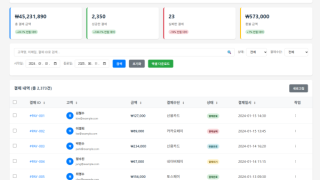The width and height of the screenshot is (320, 180).
Task: Click the ₩234,000 amount cell
Action: tap(138, 146)
